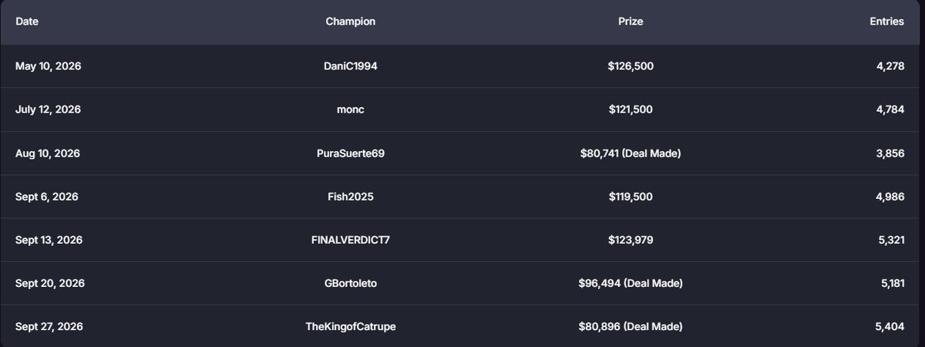Select champion TheKingofCatrupe
Screen dimensions: 925x347
(x=351, y=327)
